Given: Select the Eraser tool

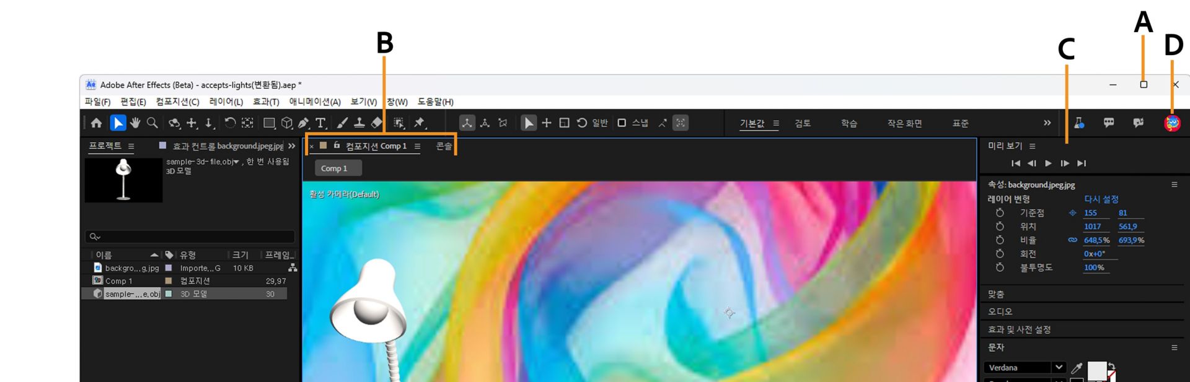Looking at the screenshot, I should (376, 123).
